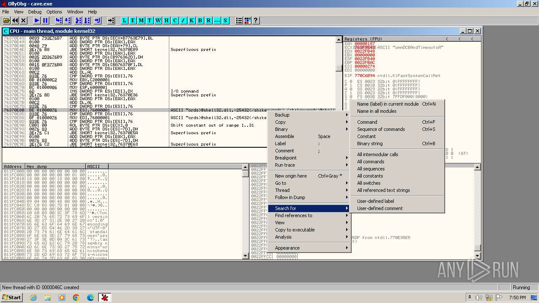Click the Run program play icon
The height and width of the screenshot is (303, 539).
tap(37, 20)
